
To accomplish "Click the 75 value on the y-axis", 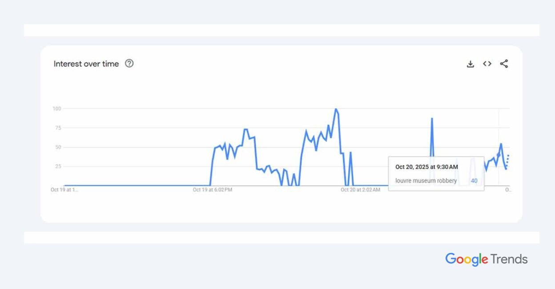I will [x=58, y=128].
